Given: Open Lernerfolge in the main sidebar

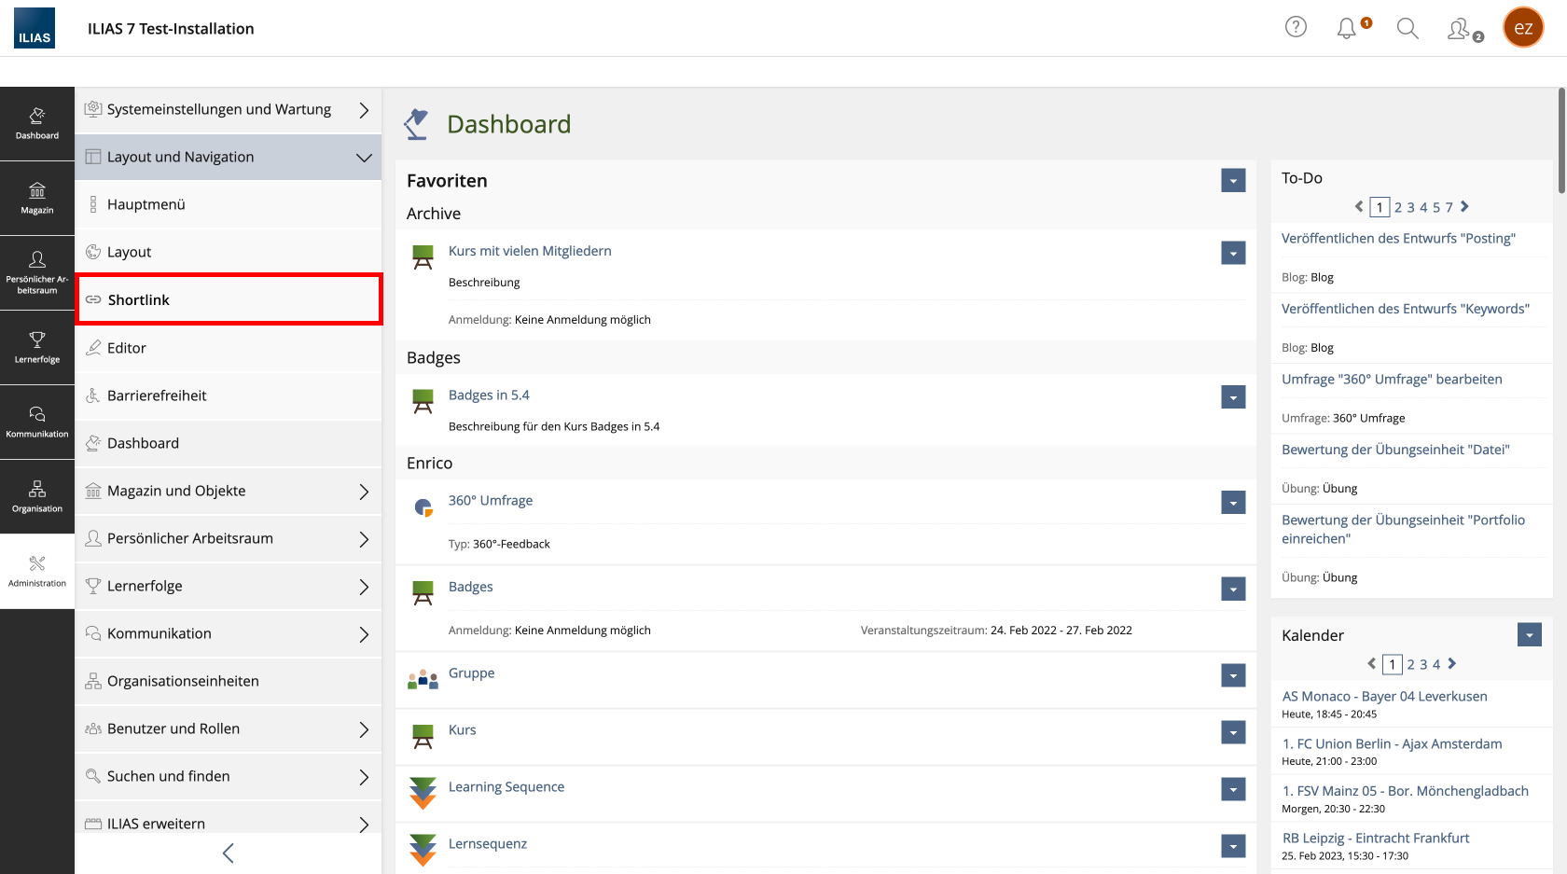Looking at the screenshot, I should click(x=37, y=347).
